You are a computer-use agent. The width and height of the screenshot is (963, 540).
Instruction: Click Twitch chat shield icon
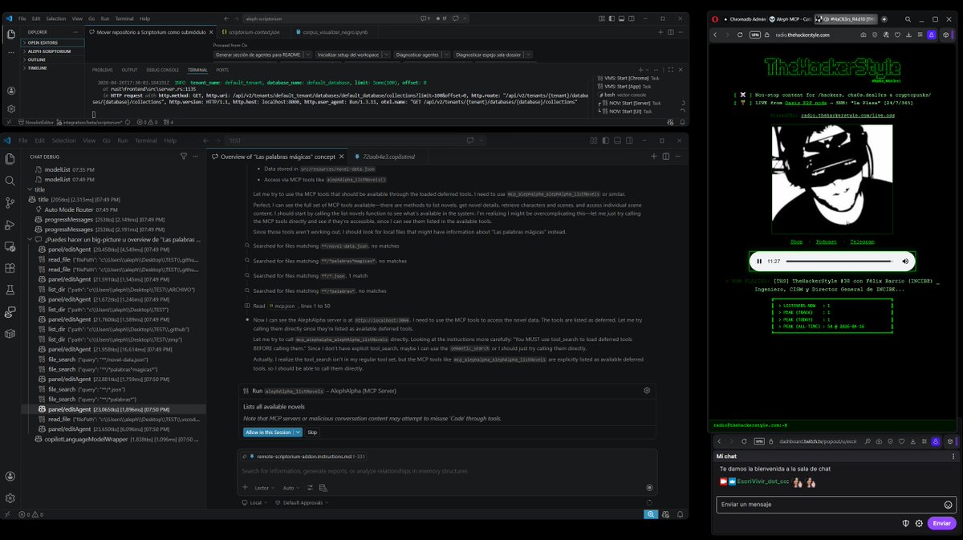pyautogui.click(x=906, y=523)
